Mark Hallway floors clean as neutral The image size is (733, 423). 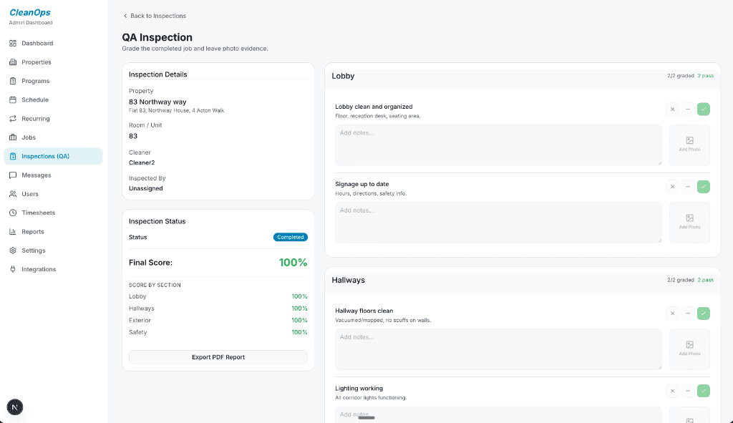click(688, 313)
